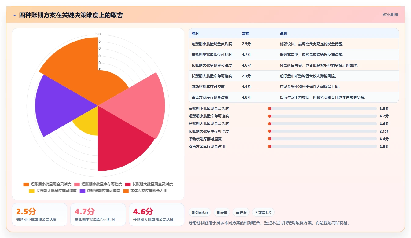The width and height of the screenshot is (411, 238).
Task: Click the 4.8分 value in the table
Action: (x=246, y=97)
